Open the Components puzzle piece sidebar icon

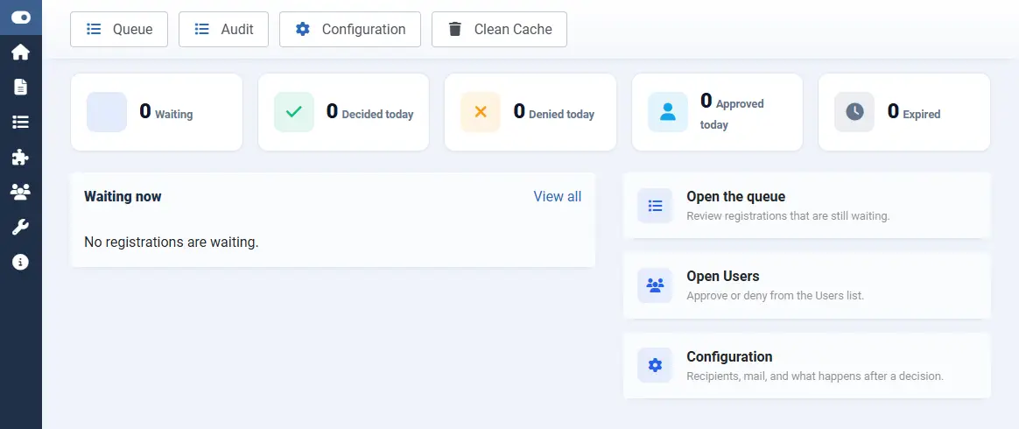21,158
